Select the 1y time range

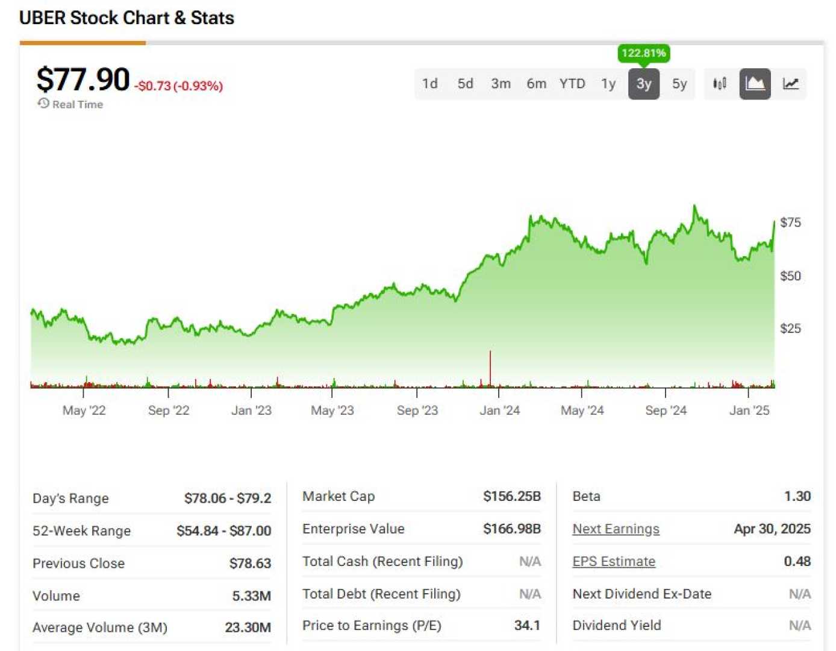[608, 84]
